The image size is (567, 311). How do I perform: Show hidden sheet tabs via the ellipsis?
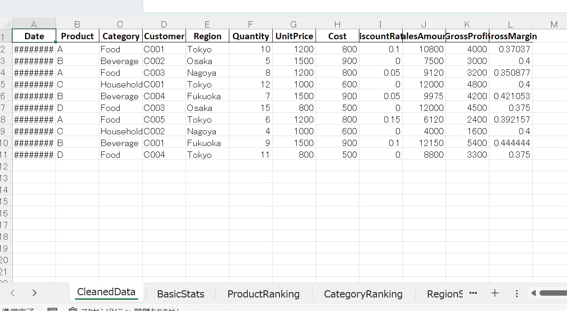point(473,293)
